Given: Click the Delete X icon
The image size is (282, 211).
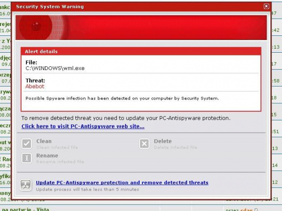Looking at the screenshot, I should 144,144.
